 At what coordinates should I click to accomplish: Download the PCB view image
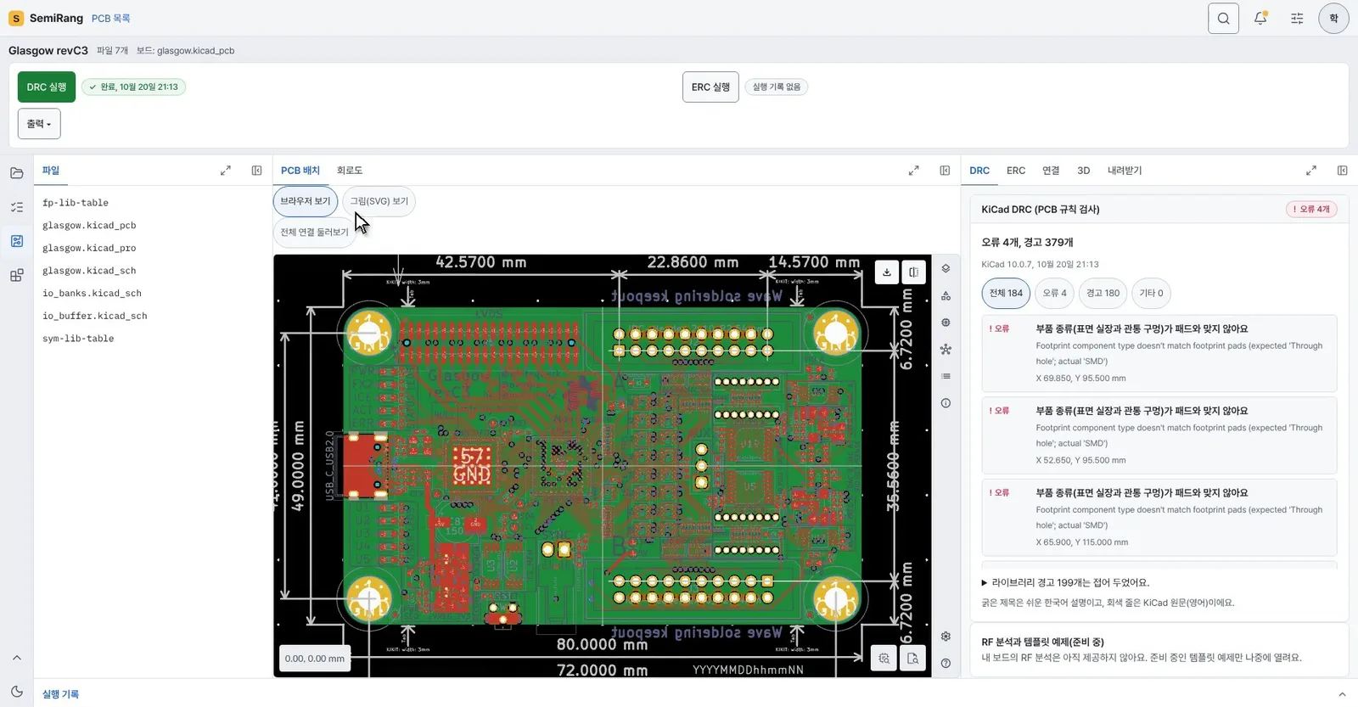[887, 272]
